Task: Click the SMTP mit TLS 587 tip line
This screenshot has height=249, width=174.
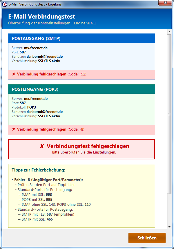Action: tap(46, 214)
